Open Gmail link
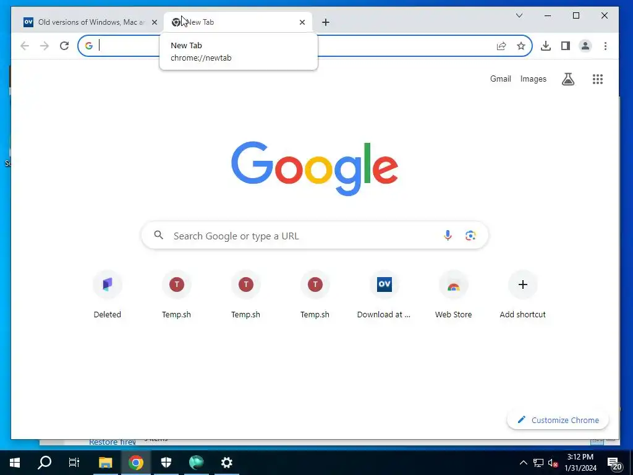 point(501,79)
